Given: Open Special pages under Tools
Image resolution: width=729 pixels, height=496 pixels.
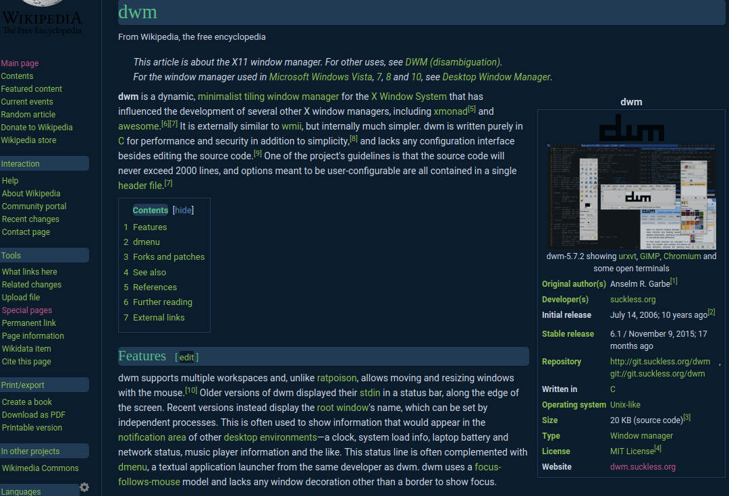Looking at the screenshot, I should (26, 310).
